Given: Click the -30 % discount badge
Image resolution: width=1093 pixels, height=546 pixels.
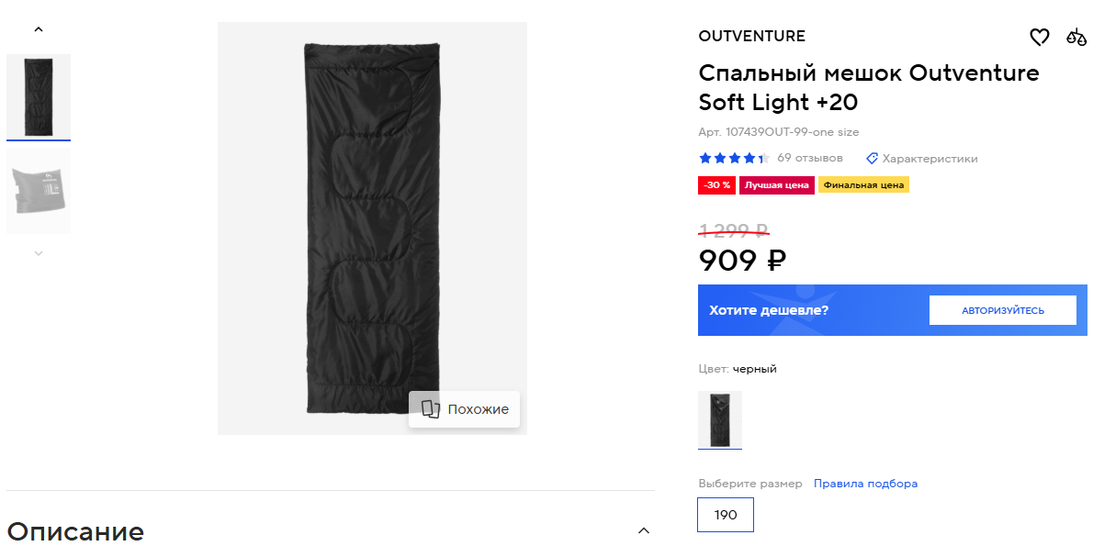Looking at the screenshot, I should click(716, 185).
